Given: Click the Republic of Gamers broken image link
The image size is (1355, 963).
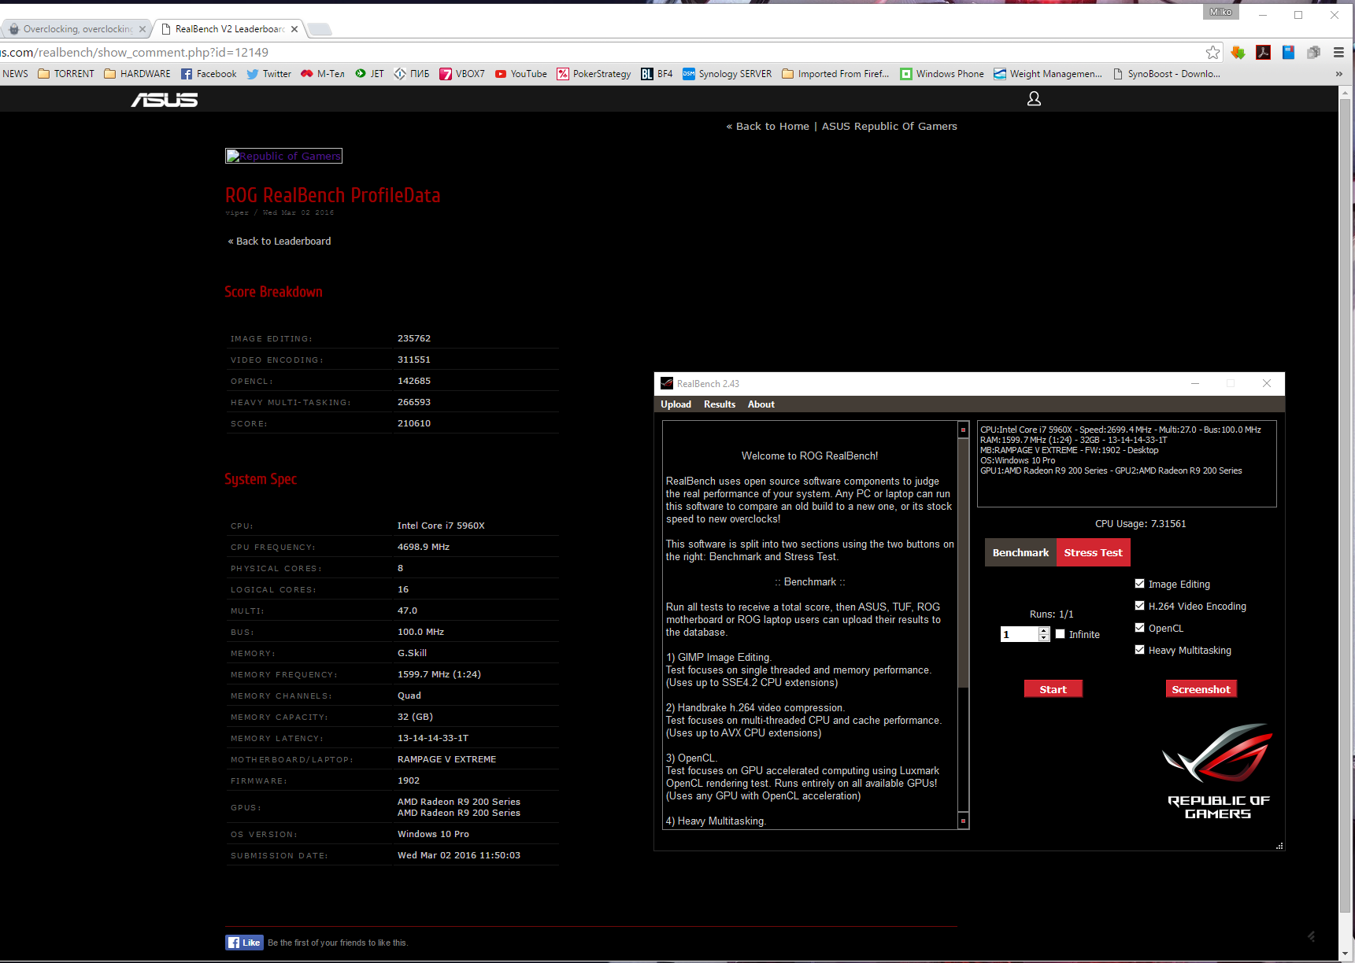Looking at the screenshot, I should pyautogui.click(x=283, y=156).
